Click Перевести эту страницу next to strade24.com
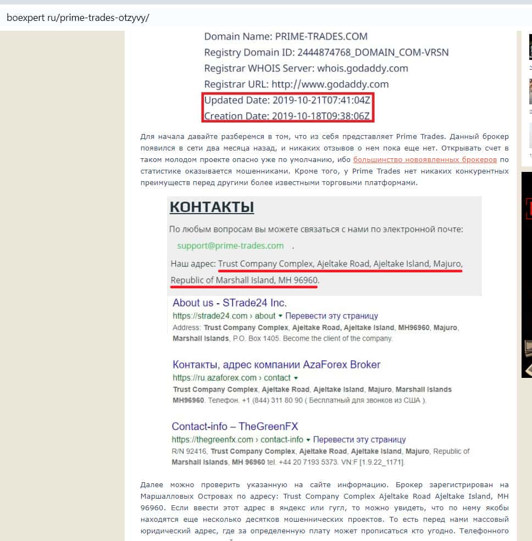 [x=331, y=316]
